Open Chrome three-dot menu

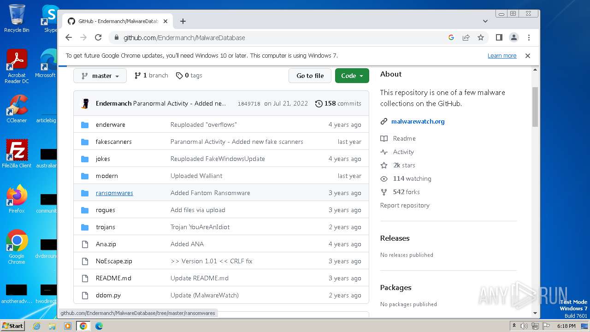(x=529, y=38)
